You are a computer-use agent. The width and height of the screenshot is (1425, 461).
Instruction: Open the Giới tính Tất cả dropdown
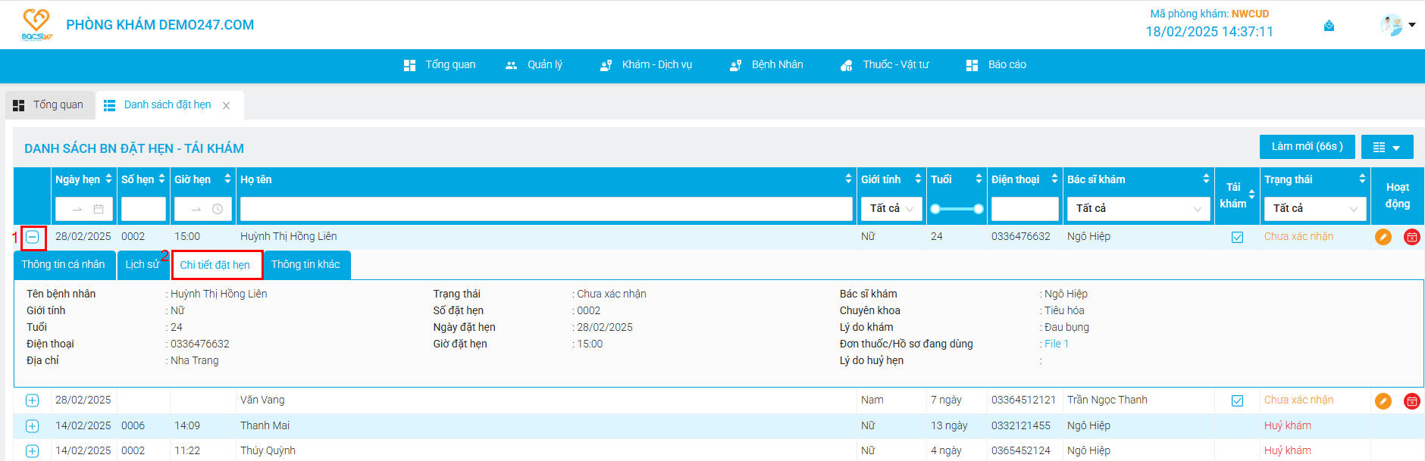pos(891,209)
